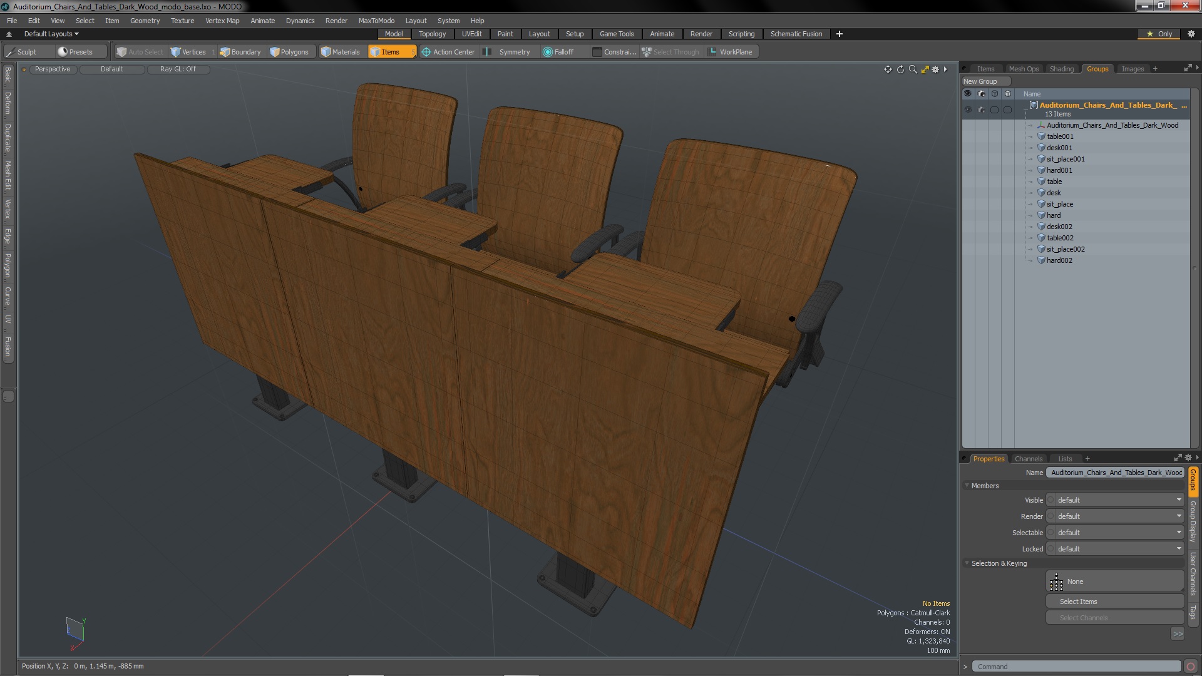Switch to the UVEdit layout tab
This screenshot has width=1202, height=676.
click(x=471, y=34)
